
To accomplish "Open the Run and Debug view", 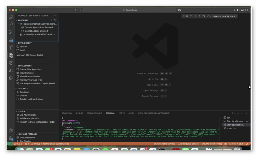I will 11,40.
